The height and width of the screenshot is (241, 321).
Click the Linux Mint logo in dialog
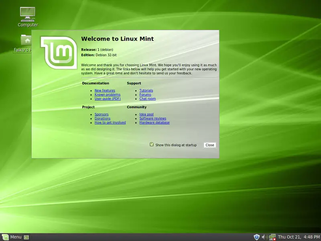59,53
